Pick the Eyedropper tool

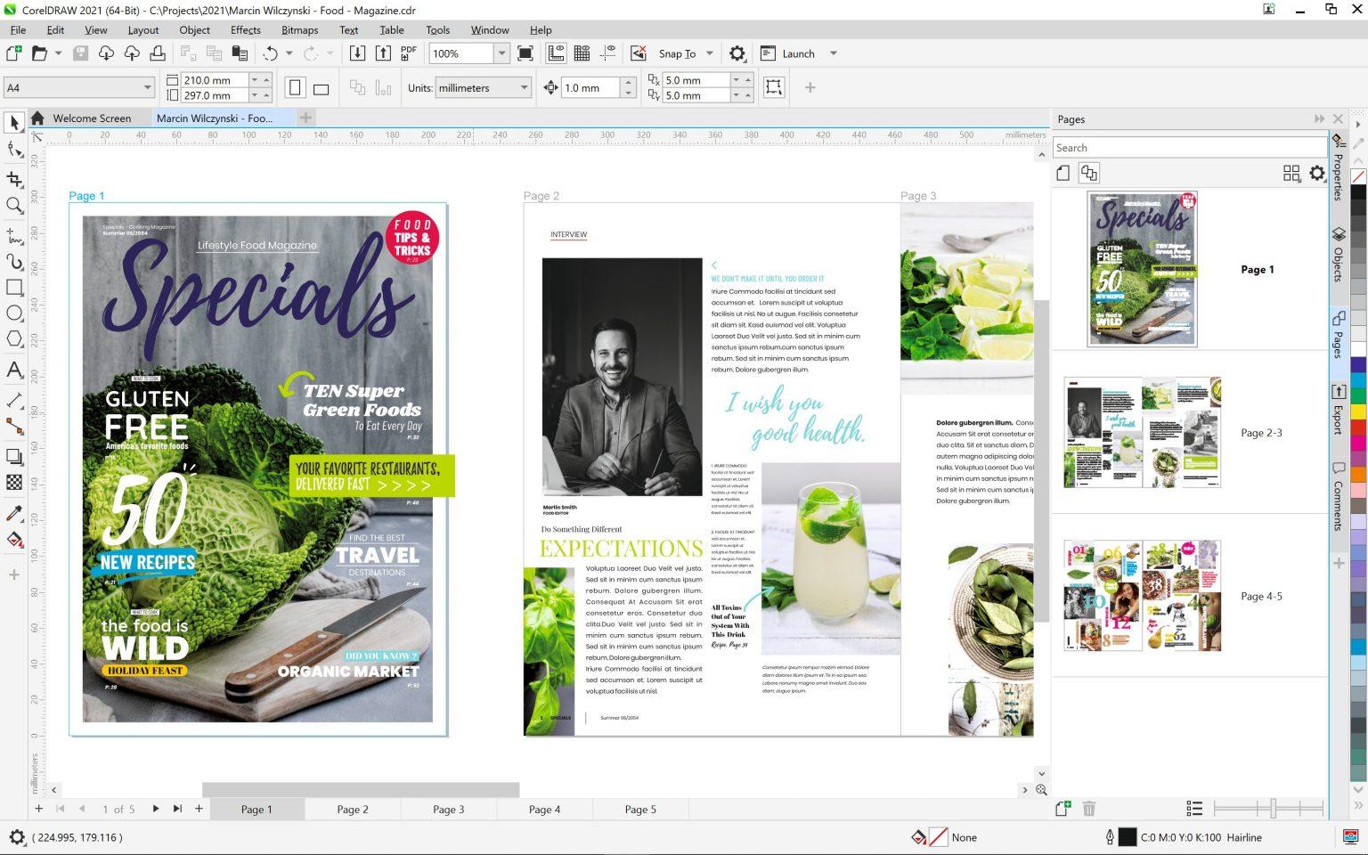pos(14,514)
